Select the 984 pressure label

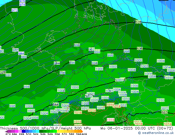point(21,53)
